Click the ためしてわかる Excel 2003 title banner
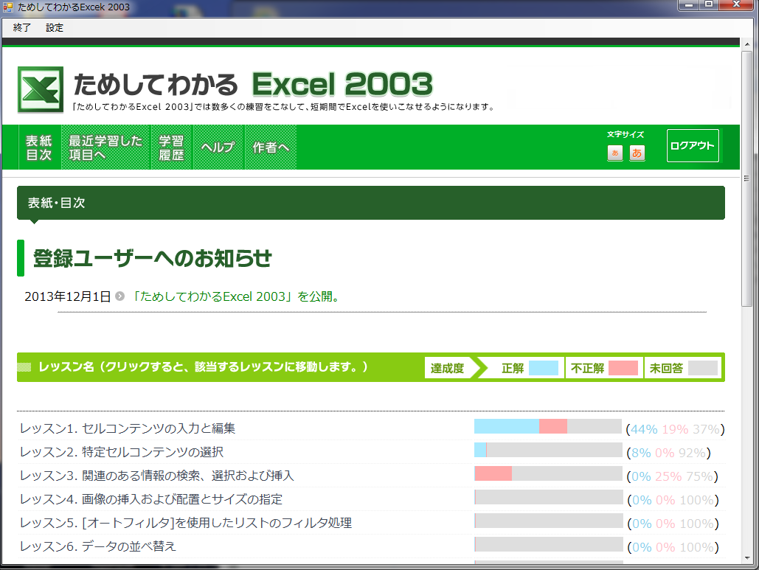Image resolution: width=759 pixels, height=570 pixels. pyautogui.click(x=253, y=84)
